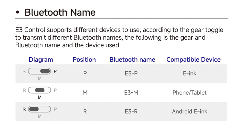Select the R value in Position column

85,112
